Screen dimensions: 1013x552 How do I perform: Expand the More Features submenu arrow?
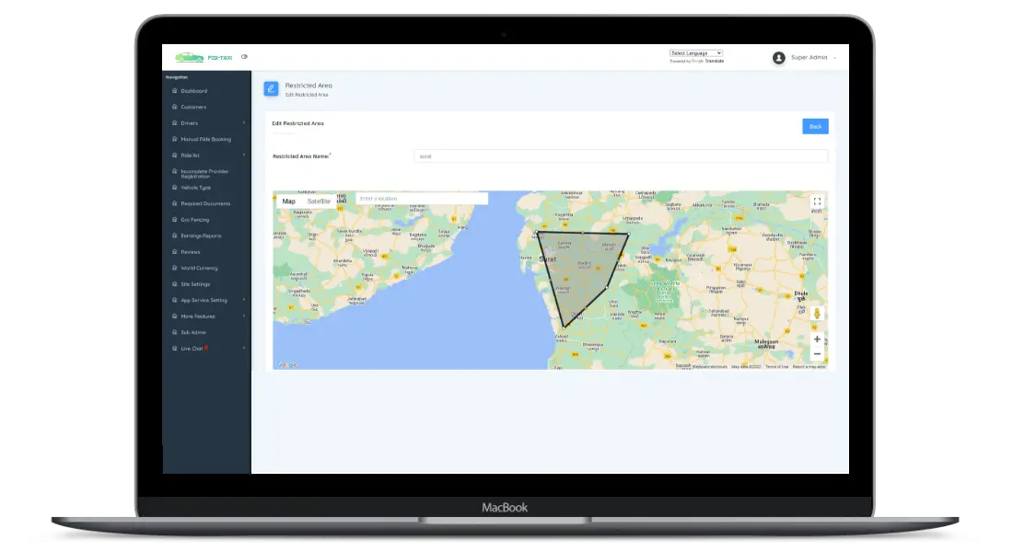click(243, 316)
